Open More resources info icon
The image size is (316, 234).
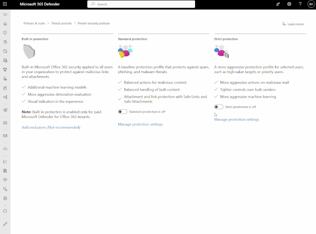coord(5,211)
